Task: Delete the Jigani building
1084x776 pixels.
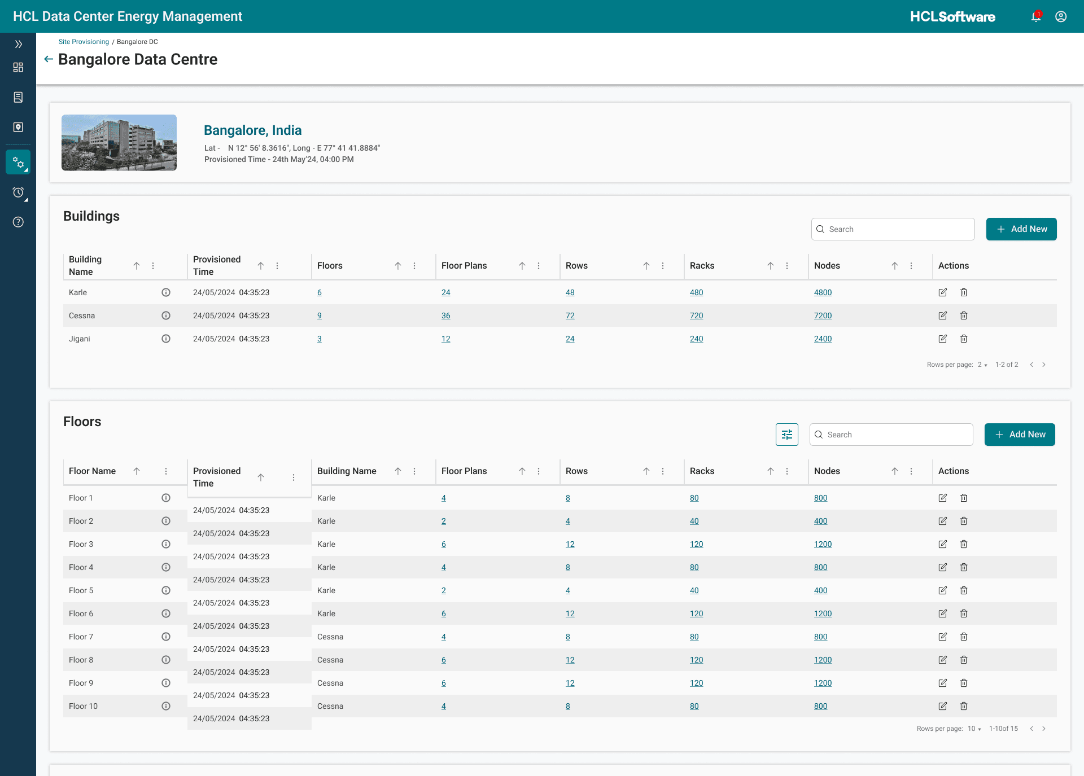Action: (964, 339)
